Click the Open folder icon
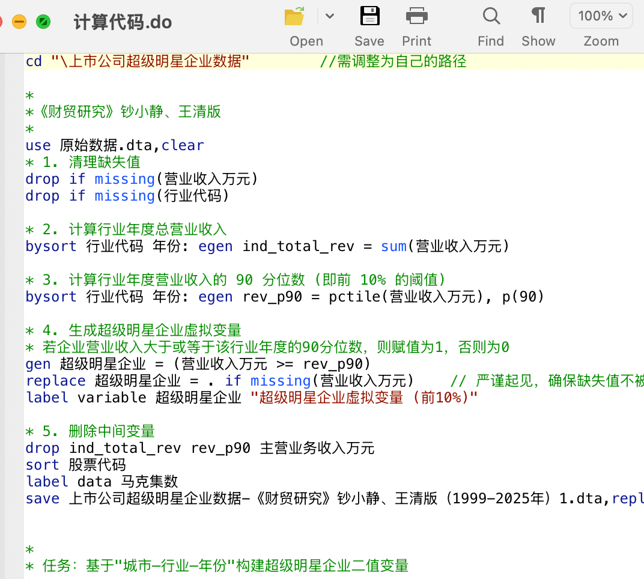This screenshot has height=579, width=644. [294, 16]
